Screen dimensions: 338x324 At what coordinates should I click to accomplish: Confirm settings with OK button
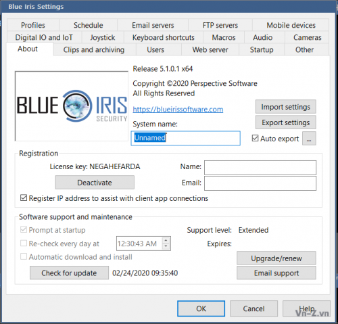[x=201, y=308]
